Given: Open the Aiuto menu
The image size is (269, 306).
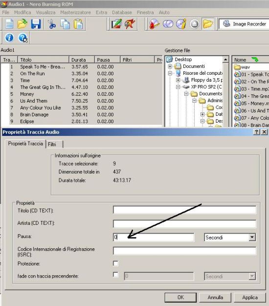Looking at the screenshot, I should tap(164, 12).
